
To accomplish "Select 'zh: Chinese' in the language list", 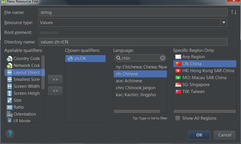I will [140, 74].
